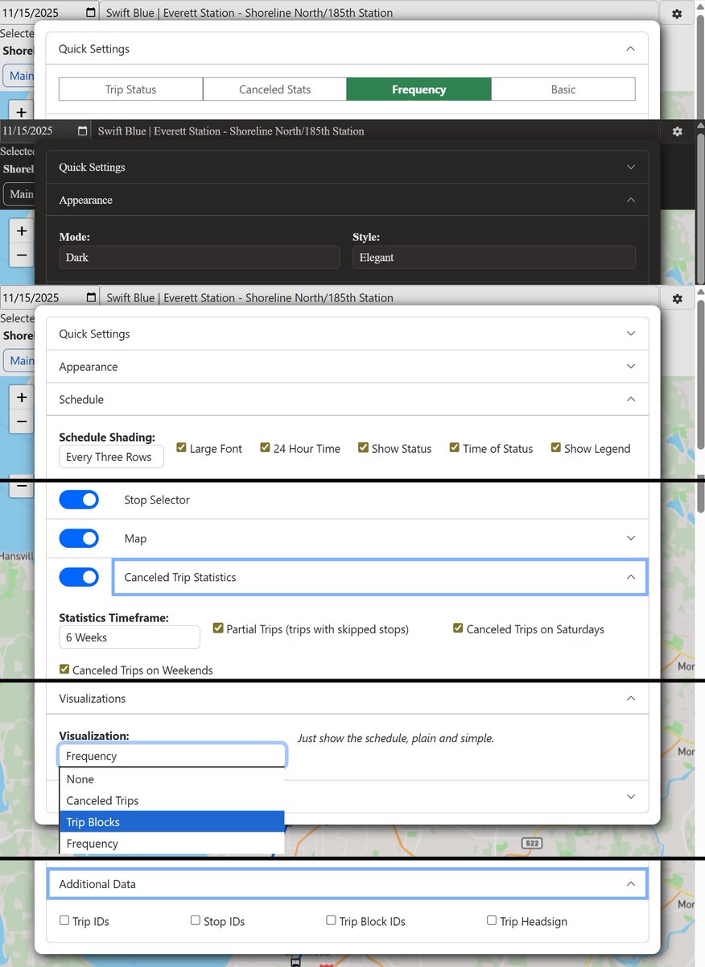Open the Style dropdown showing Elegant
Viewport: 705px width, 967px height.
point(494,258)
